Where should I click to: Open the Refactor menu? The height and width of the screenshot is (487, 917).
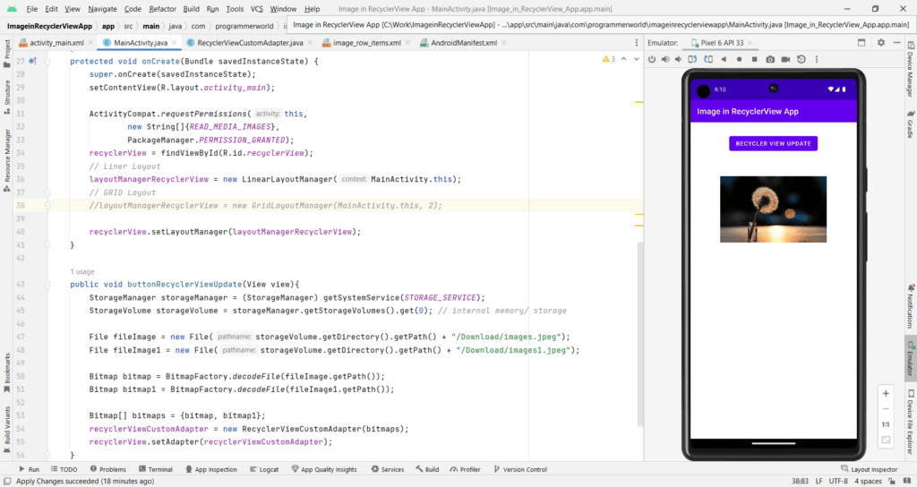coord(163,9)
